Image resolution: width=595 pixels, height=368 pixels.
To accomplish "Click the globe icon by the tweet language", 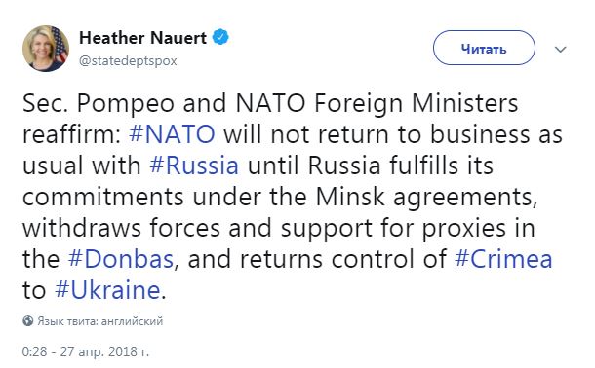I will [x=27, y=320].
